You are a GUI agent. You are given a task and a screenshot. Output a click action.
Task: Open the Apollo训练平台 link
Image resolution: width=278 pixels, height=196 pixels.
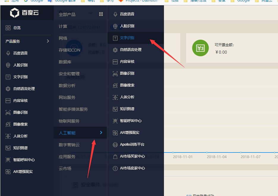[132, 144]
